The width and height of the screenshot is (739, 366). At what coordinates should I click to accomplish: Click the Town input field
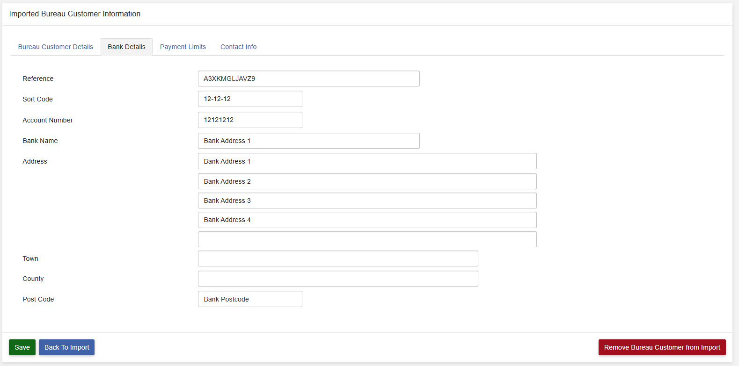click(x=338, y=258)
